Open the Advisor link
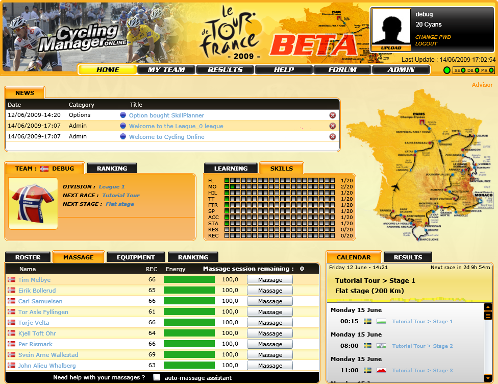Viewport: 498px width, 384px height. [x=482, y=85]
